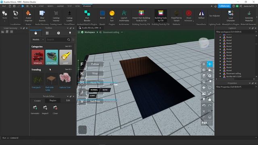Click the Generate Waterfall plugin
The height and width of the screenshot is (145, 258).
point(249,16)
